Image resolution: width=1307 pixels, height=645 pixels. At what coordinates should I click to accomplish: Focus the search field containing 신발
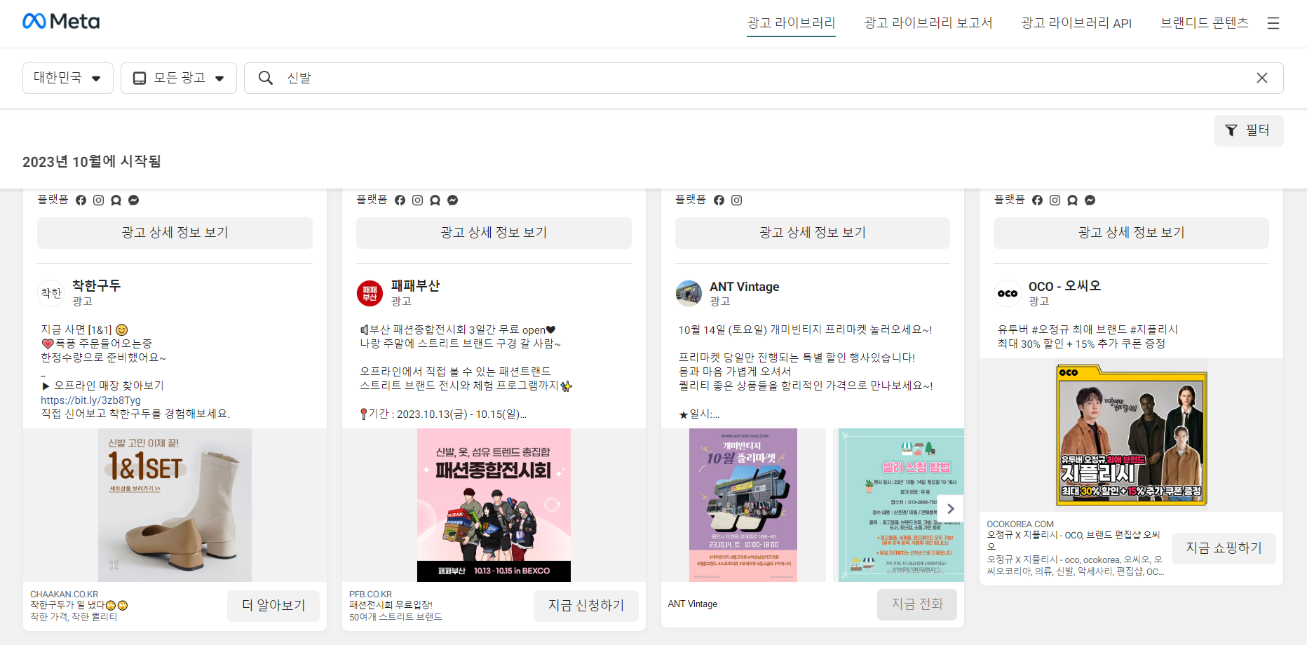coord(763,78)
